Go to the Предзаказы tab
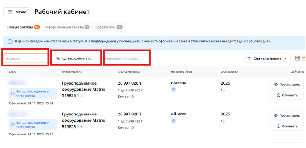This screenshot has height=148, width=306. 108,27
